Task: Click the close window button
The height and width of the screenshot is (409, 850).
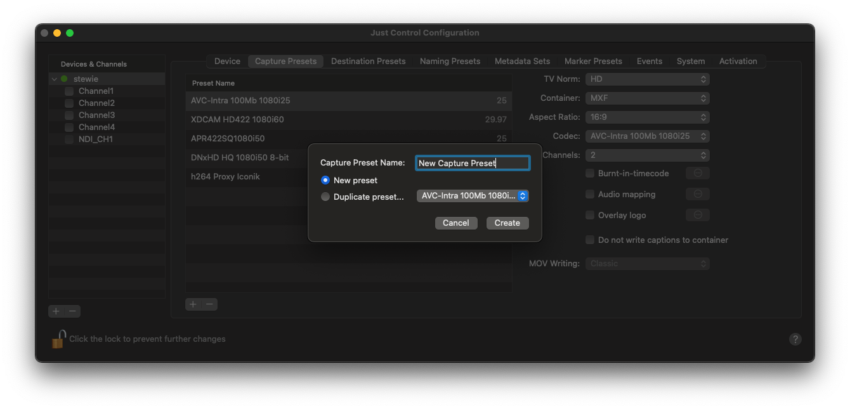Action: pyautogui.click(x=44, y=33)
